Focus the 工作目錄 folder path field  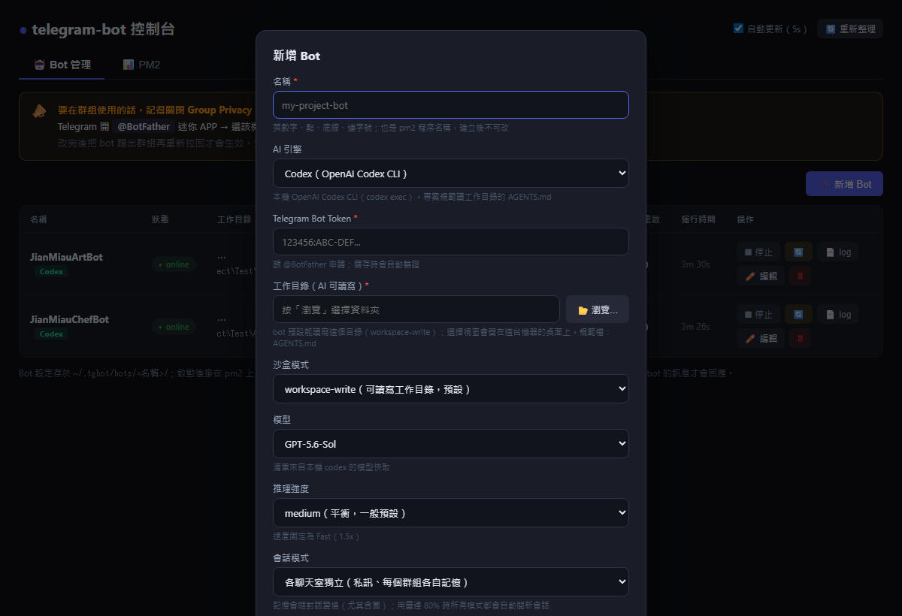416,310
